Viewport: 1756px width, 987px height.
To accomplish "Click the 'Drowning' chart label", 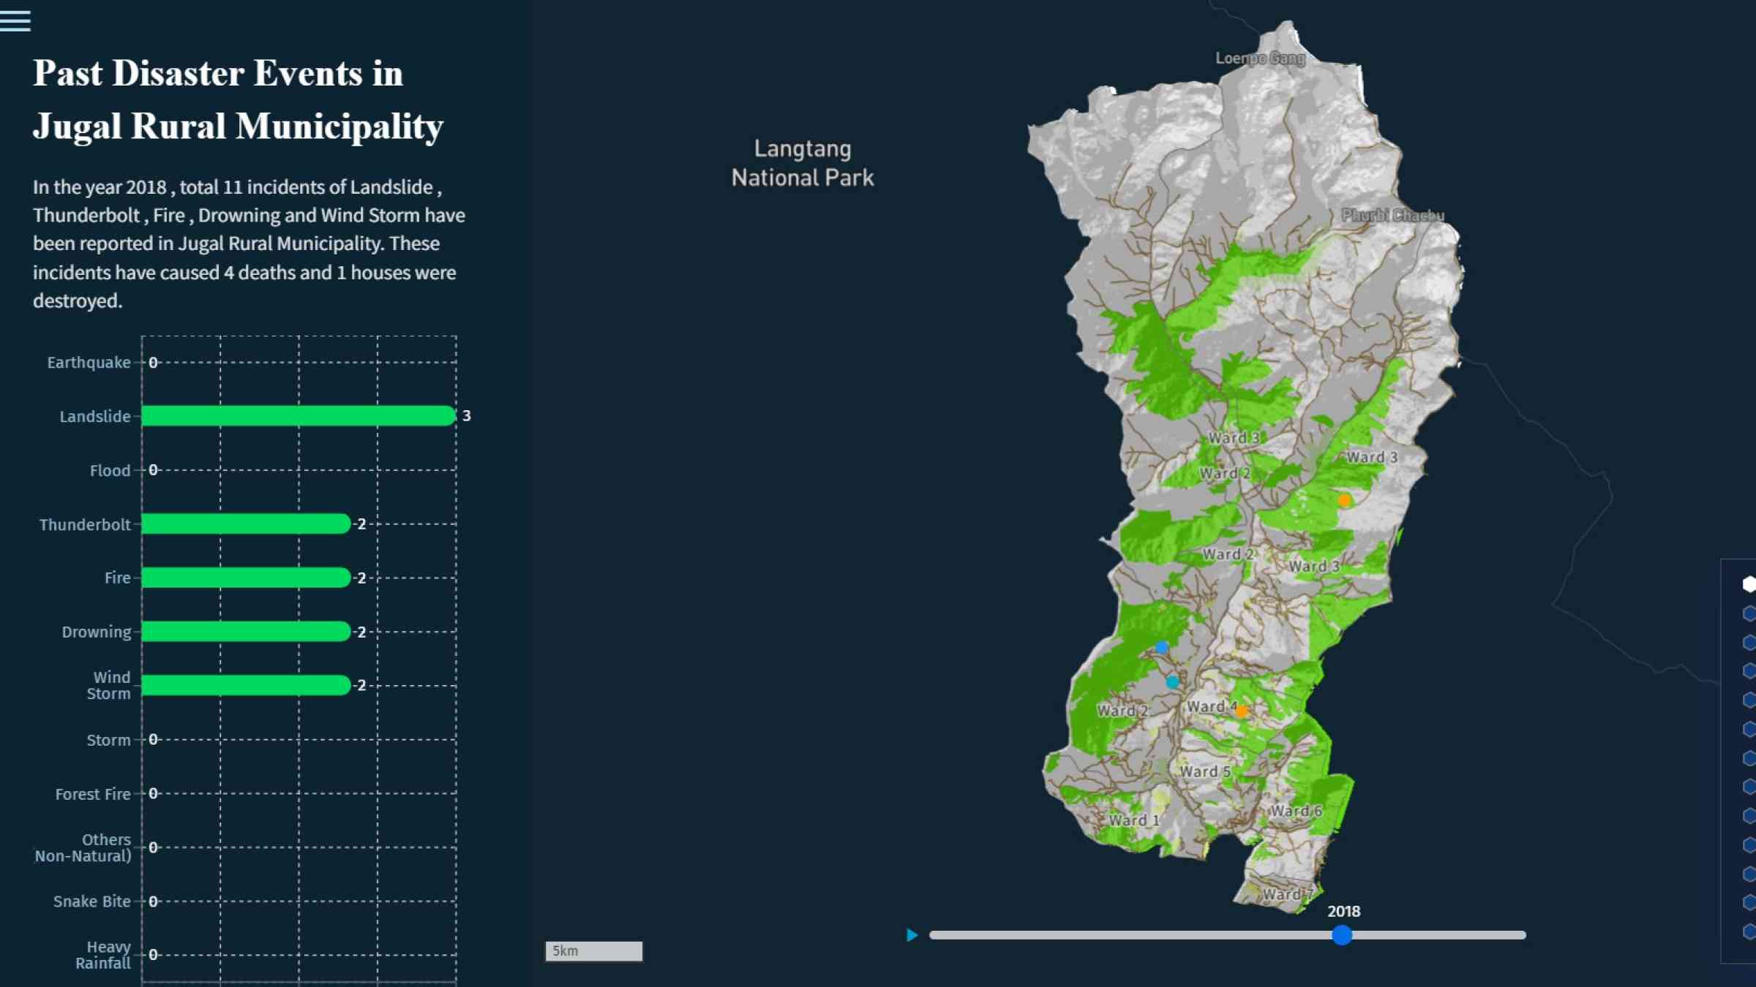I will [96, 632].
